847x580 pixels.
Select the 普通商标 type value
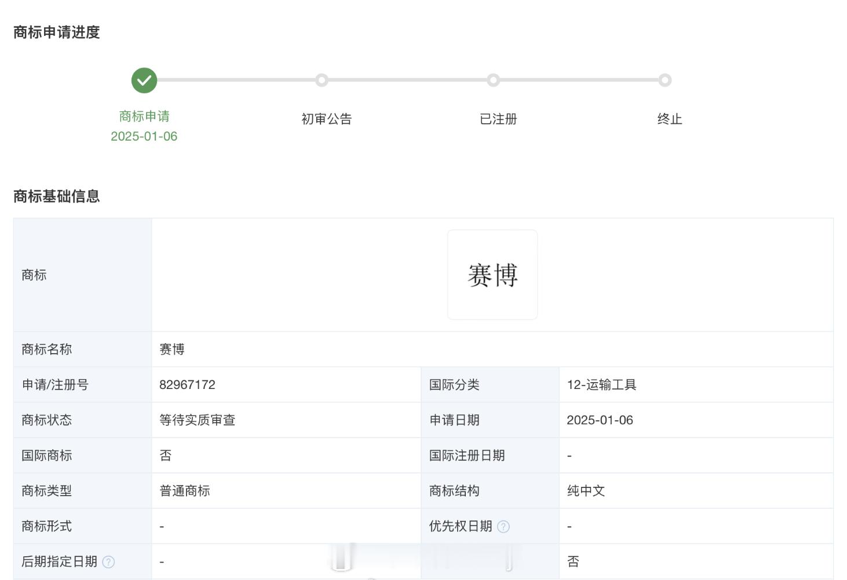pyautogui.click(x=185, y=491)
